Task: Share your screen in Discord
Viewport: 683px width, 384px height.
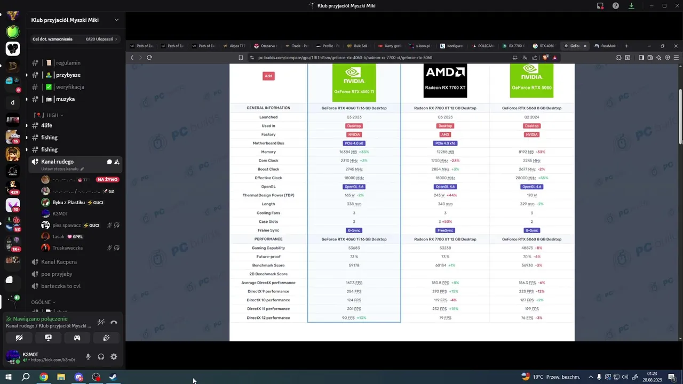Action: (x=48, y=338)
